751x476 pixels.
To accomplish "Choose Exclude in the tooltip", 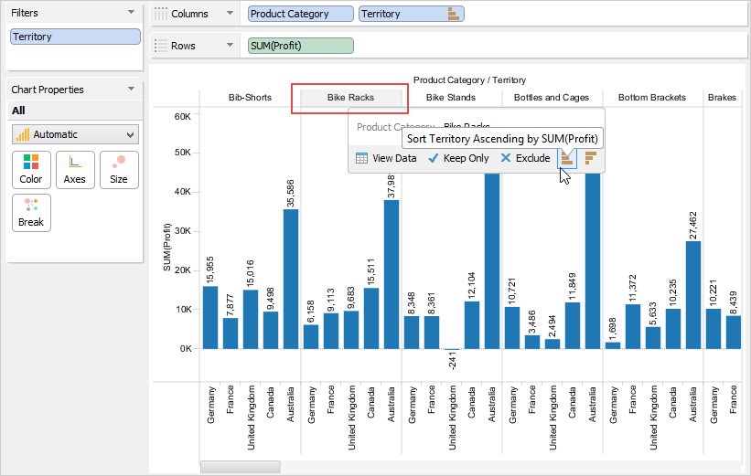I will (x=525, y=158).
